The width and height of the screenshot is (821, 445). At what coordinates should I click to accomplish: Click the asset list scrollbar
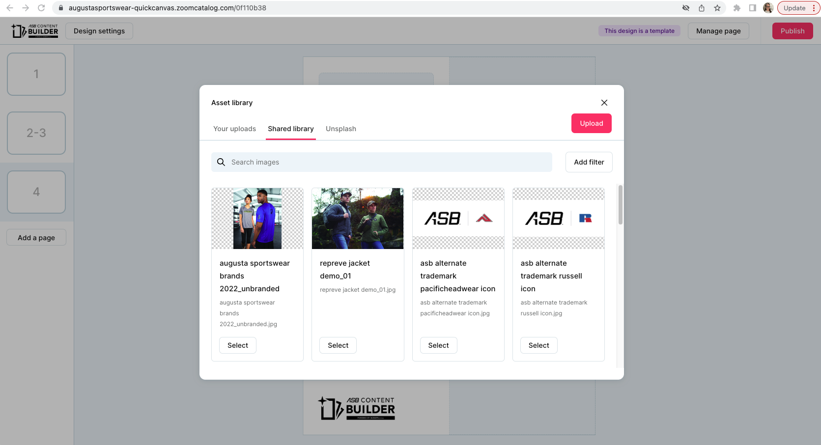(620, 205)
